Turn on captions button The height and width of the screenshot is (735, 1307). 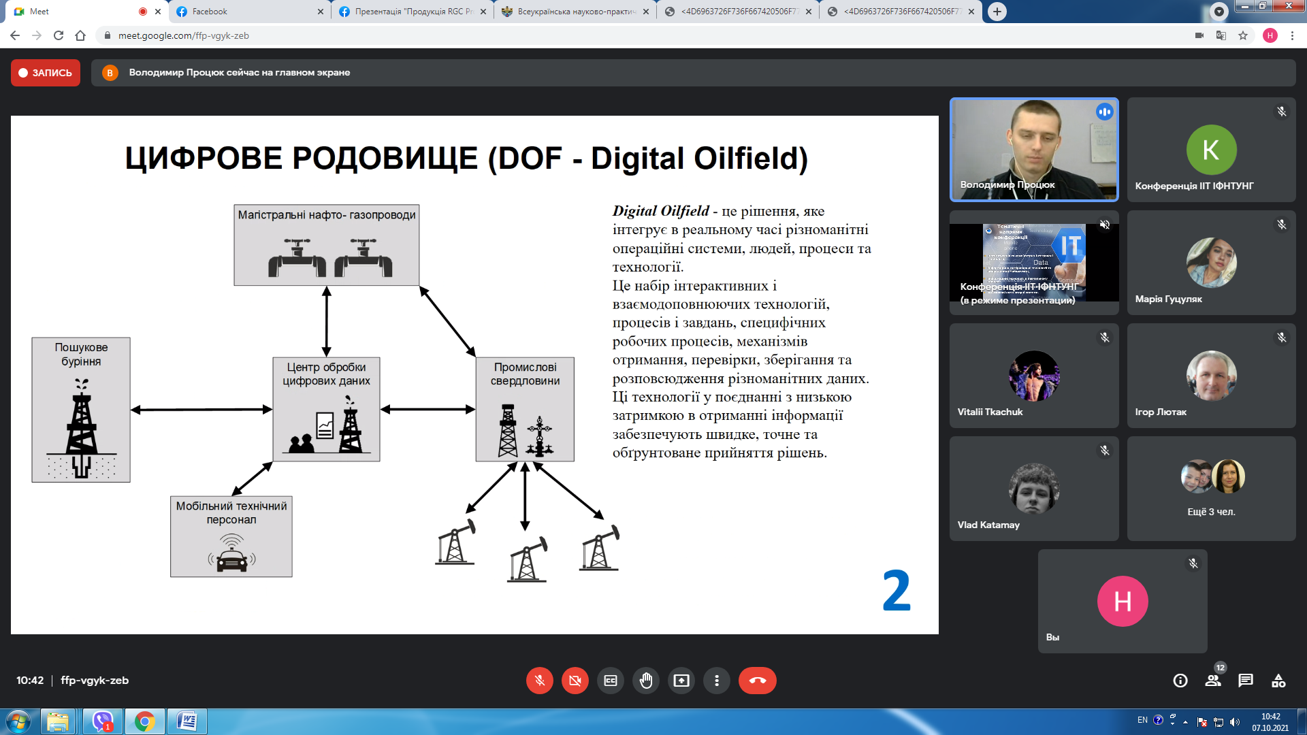point(611,681)
